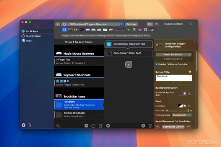Select Finder in the sidebar

pos(37,41)
